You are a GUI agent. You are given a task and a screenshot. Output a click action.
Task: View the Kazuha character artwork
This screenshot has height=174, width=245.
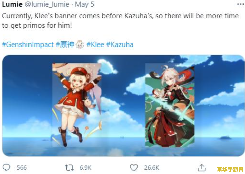170,105
